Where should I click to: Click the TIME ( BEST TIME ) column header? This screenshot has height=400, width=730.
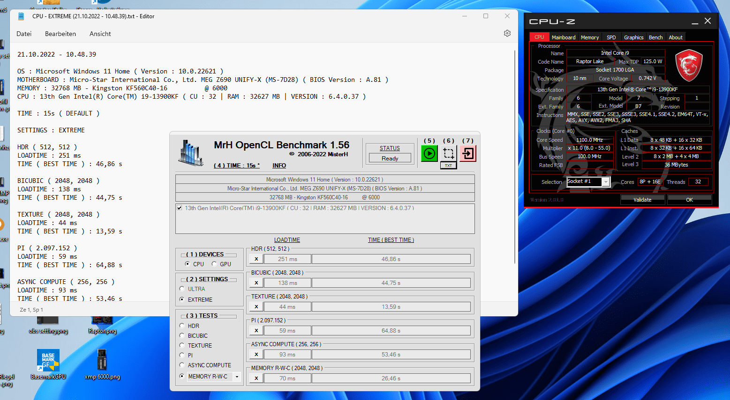pyautogui.click(x=391, y=240)
